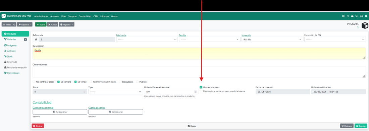Viewport: 369px width, 131px height.
Task: Click into the Observaciones text area
Action: 199,72
